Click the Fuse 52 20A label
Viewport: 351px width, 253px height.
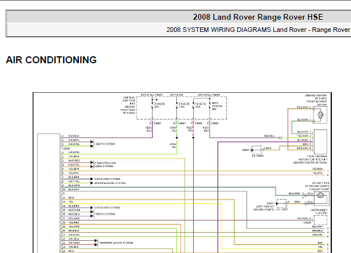pos(160,106)
